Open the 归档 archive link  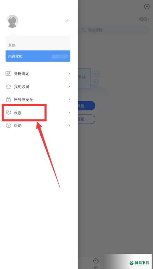[x=144, y=19]
